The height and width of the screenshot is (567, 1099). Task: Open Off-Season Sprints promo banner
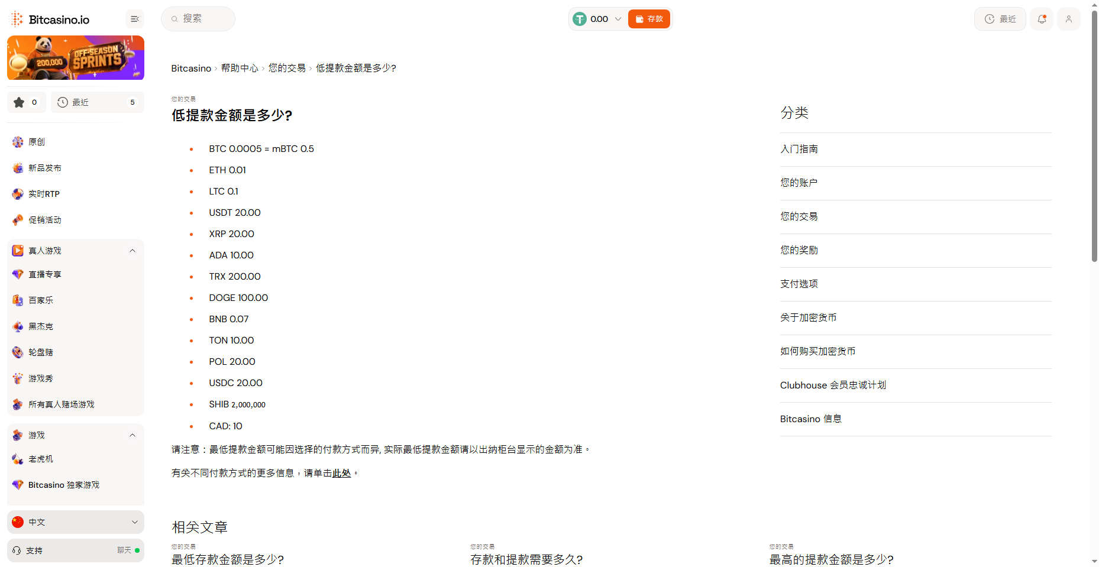click(x=76, y=57)
